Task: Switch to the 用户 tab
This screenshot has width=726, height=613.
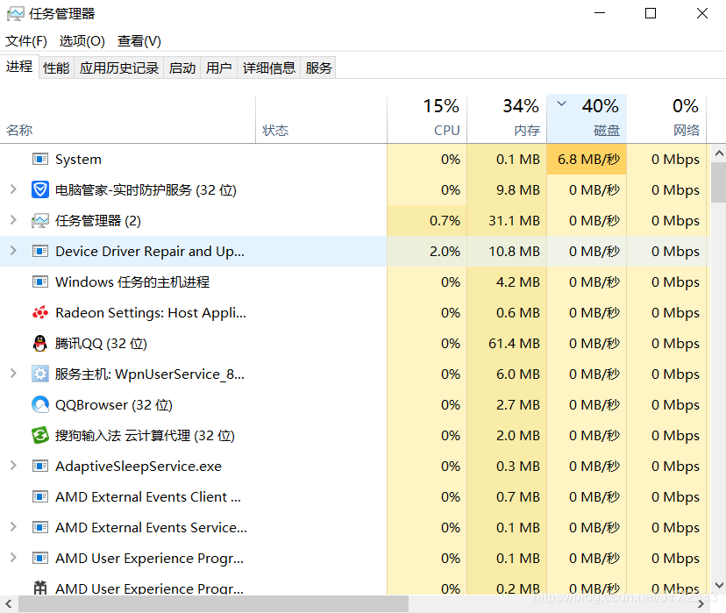Action: coord(218,68)
